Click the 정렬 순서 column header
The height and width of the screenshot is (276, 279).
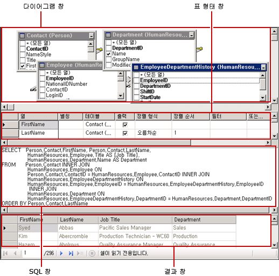pos(191,116)
